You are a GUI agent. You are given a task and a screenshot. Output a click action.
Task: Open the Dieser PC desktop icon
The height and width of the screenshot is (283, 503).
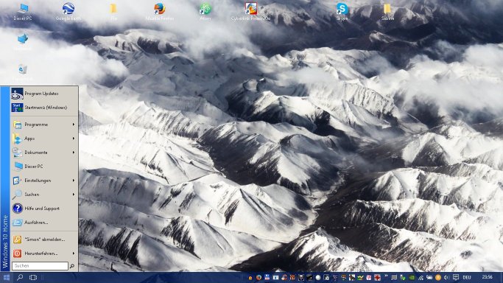coord(23,12)
